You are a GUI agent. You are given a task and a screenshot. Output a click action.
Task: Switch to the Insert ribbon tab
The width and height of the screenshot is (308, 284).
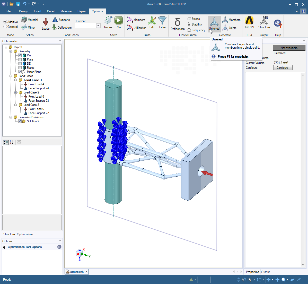pos(38,11)
